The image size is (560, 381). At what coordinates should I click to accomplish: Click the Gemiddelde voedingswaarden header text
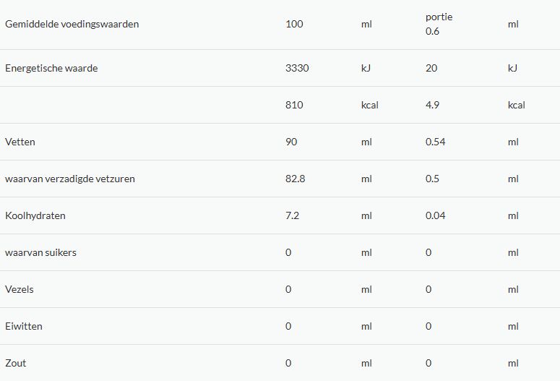pos(72,24)
